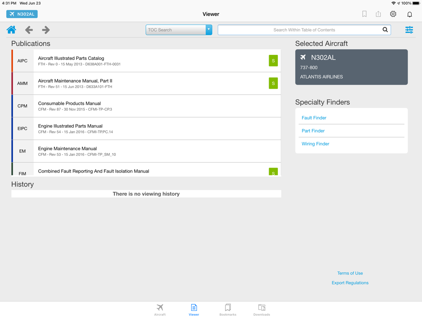Screen dimensions: 422x317
Task: Click the share icon near the settings gear
Action: click(378, 14)
